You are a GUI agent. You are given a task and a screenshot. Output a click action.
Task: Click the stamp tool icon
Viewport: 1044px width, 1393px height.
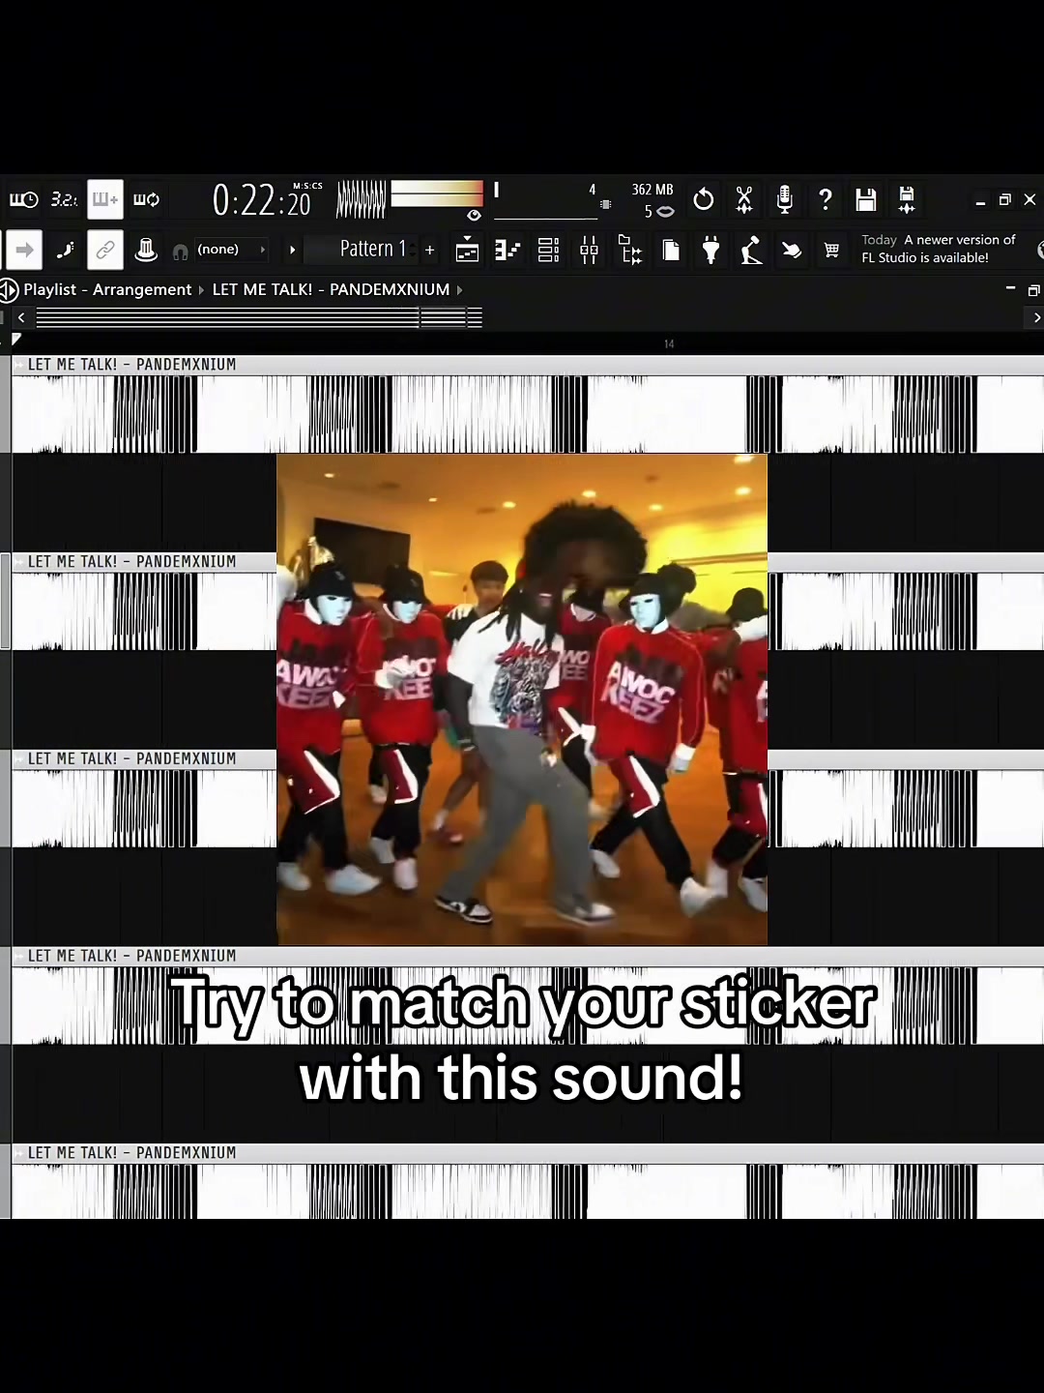146,250
